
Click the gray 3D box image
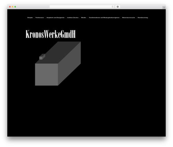(58, 64)
